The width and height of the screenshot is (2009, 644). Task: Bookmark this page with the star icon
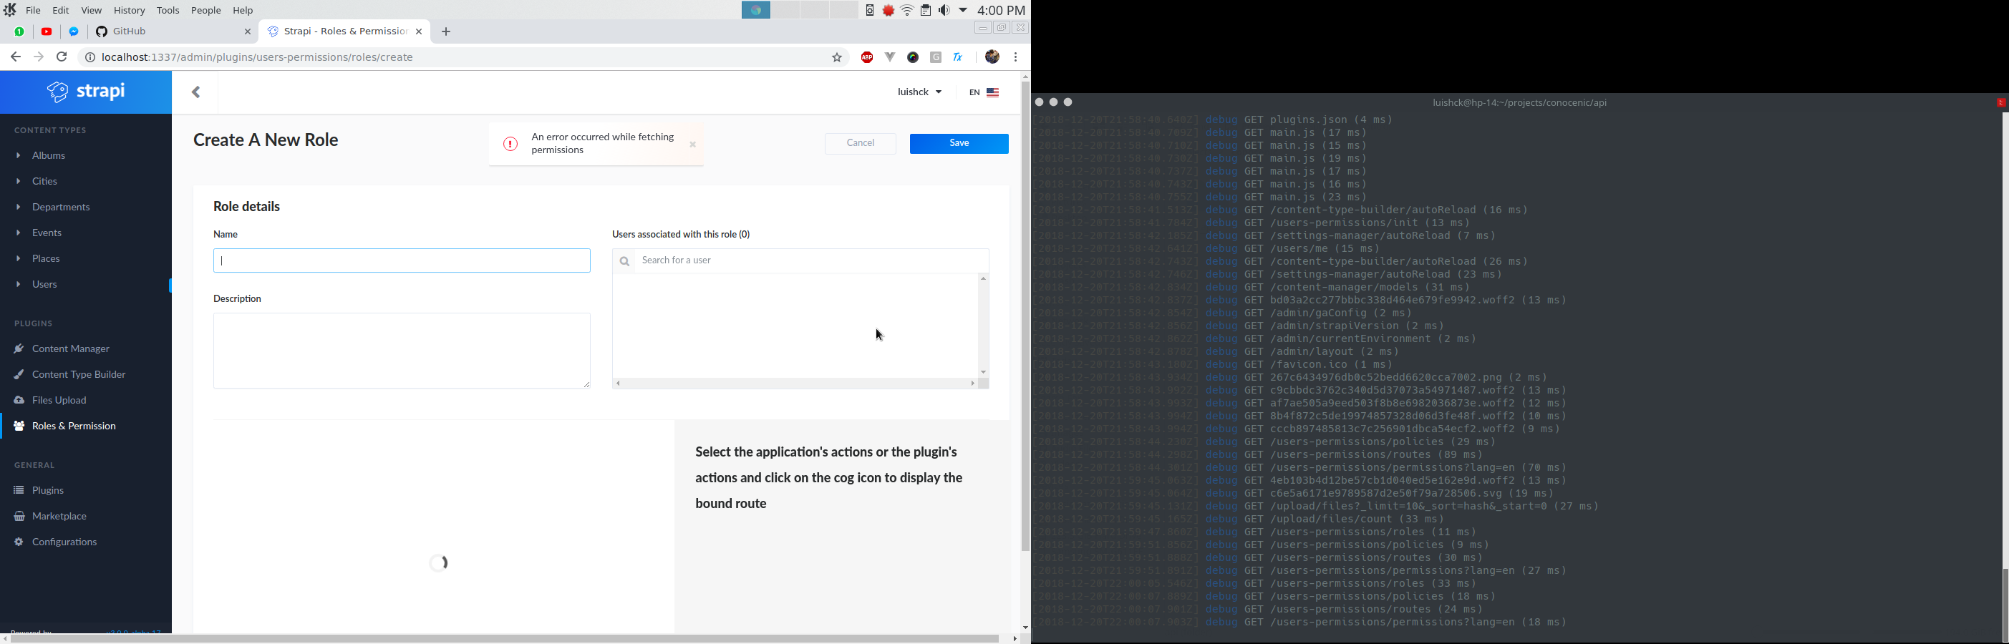click(x=837, y=58)
